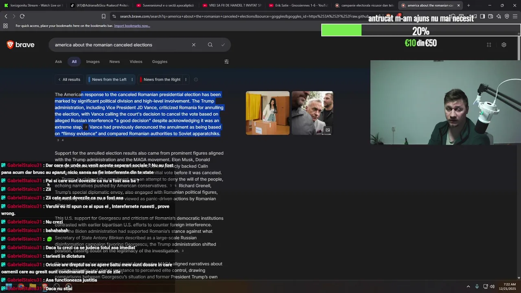521x293 pixels.
Task: Click 'Import bookmarks now...' link
Action: (x=132, y=26)
